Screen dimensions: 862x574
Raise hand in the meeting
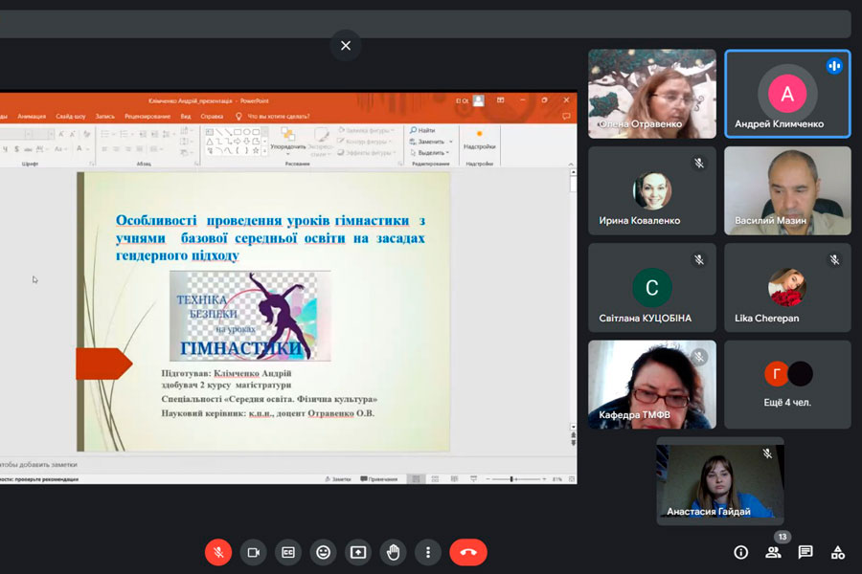pyautogui.click(x=393, y=552)
